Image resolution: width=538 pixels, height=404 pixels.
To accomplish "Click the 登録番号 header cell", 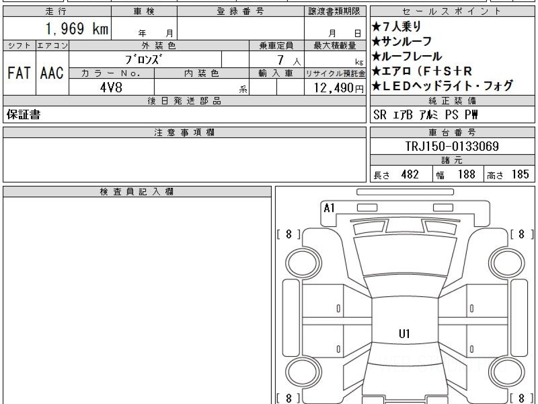I will (241, 12).
